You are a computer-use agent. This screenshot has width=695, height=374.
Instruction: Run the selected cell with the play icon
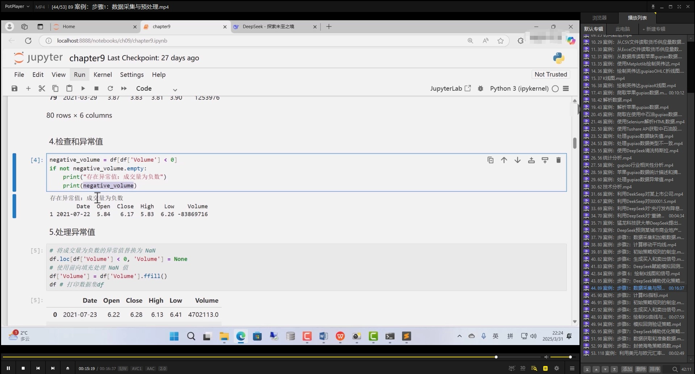point(83,88)
